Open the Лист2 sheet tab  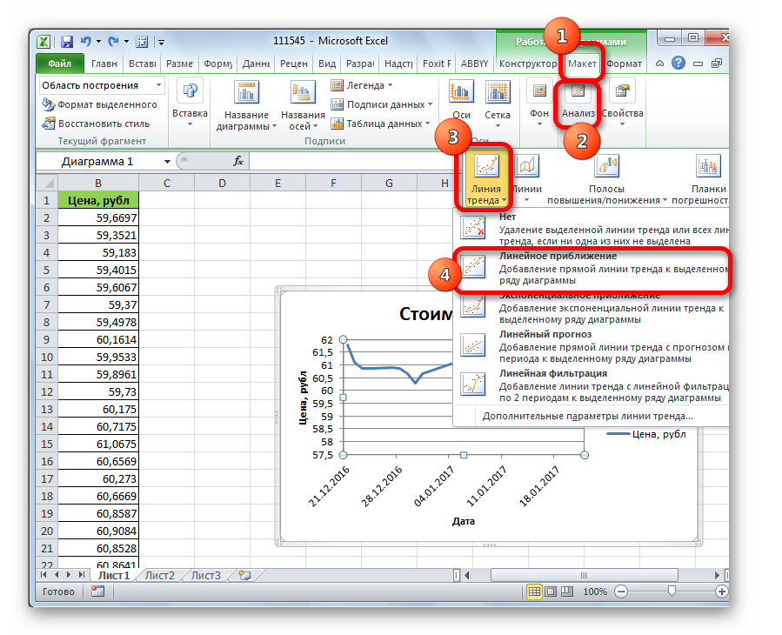(159, 575)
